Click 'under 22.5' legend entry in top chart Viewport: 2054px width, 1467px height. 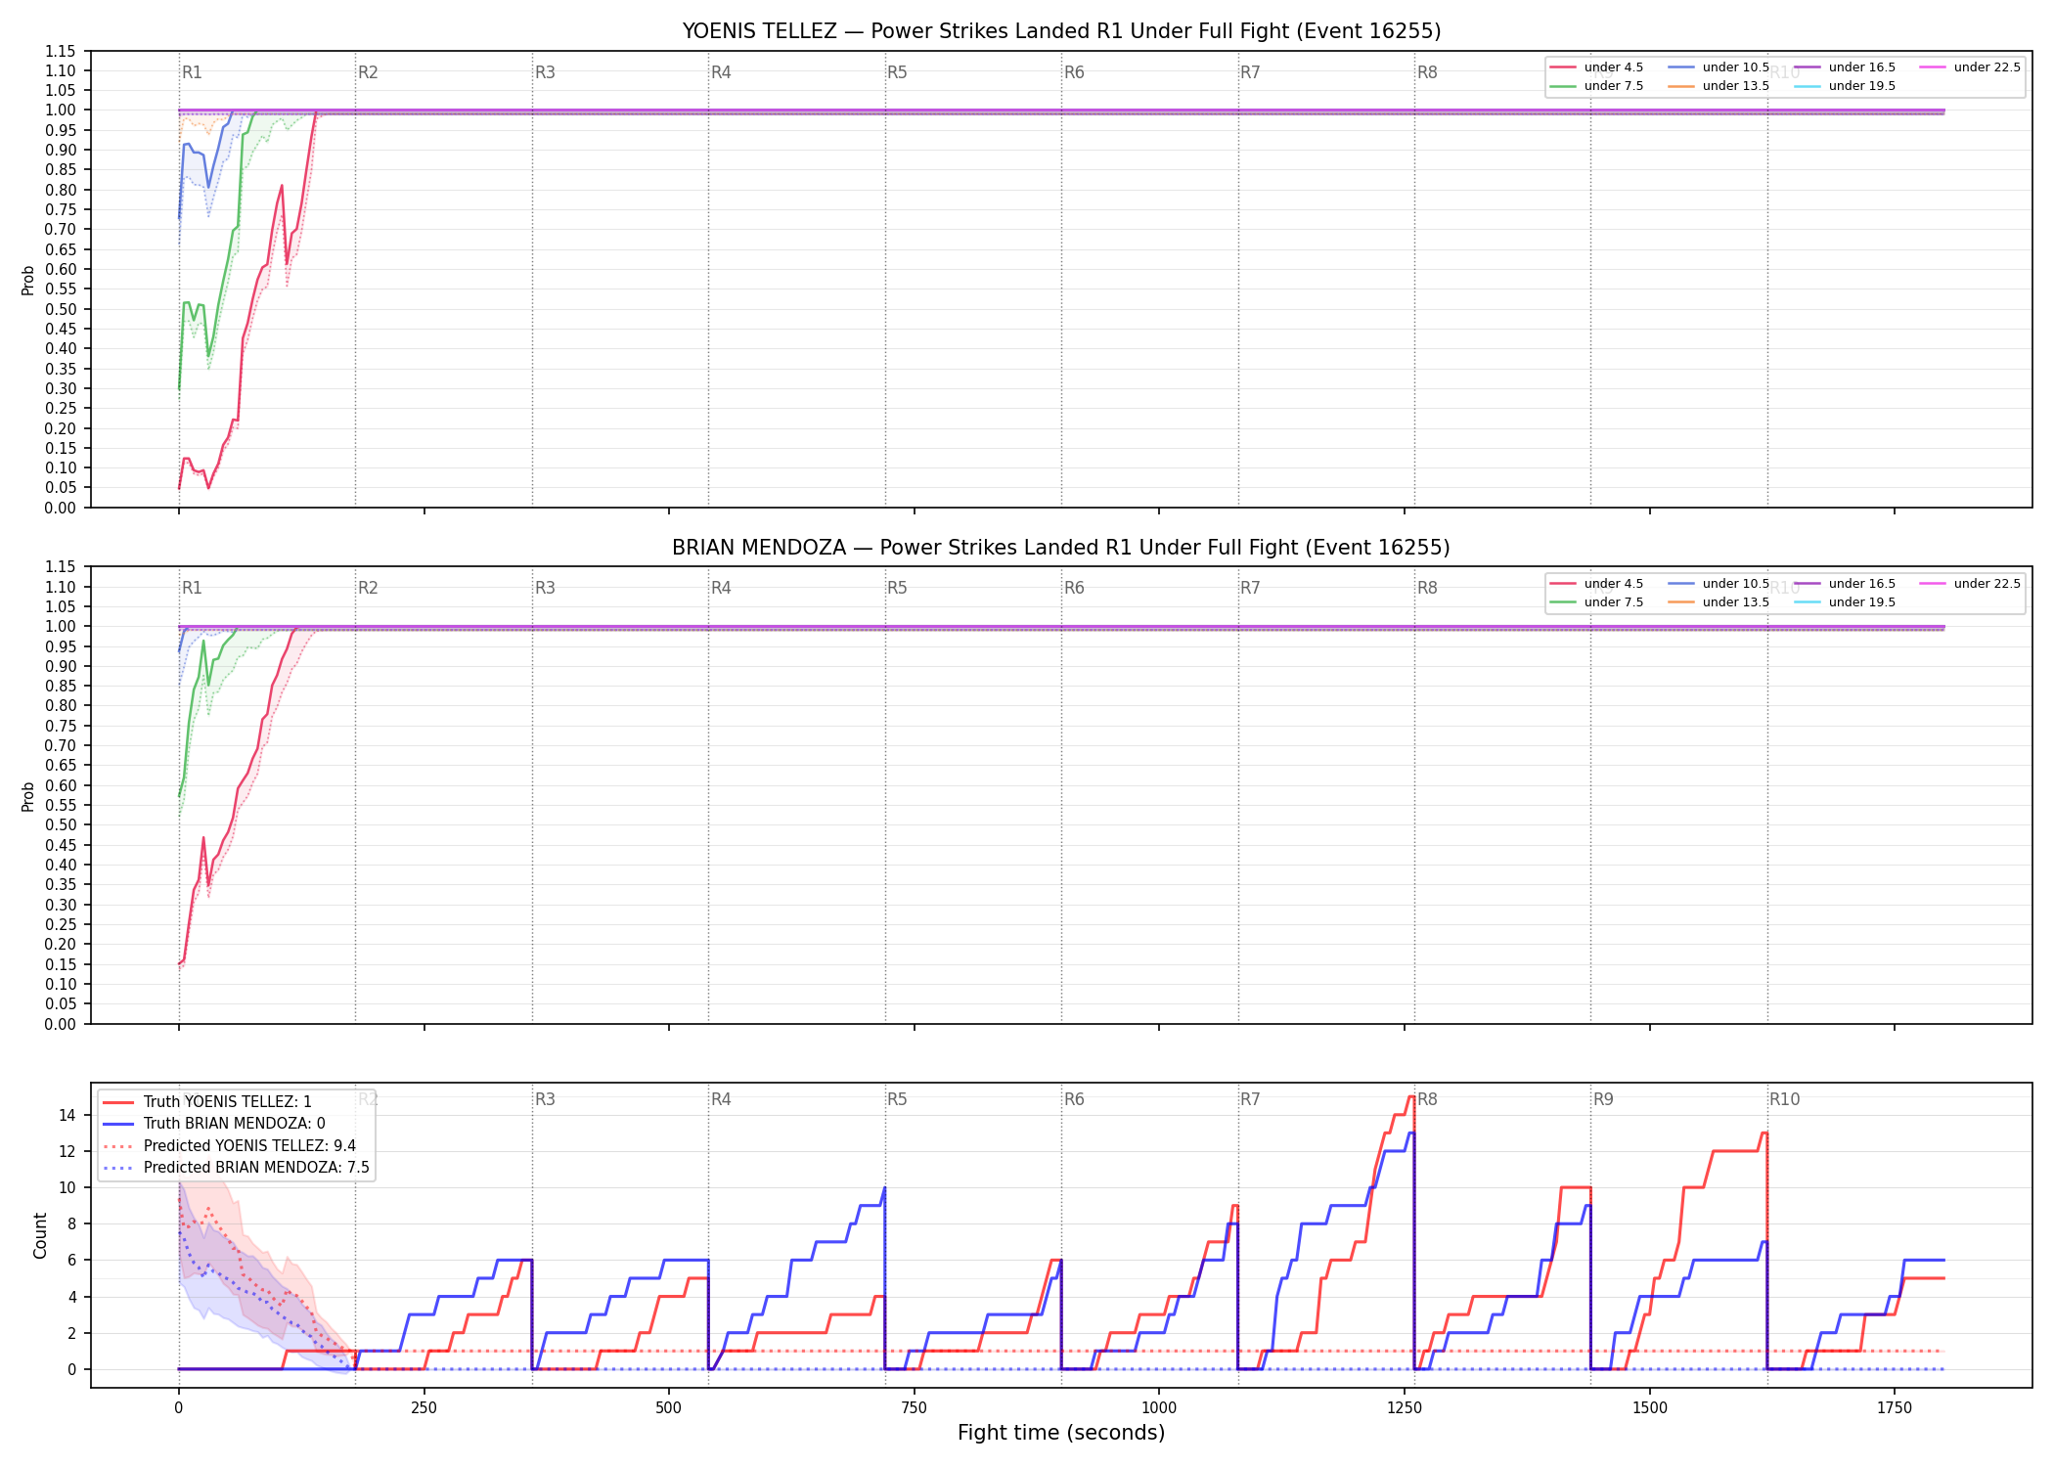point(1970,67)
